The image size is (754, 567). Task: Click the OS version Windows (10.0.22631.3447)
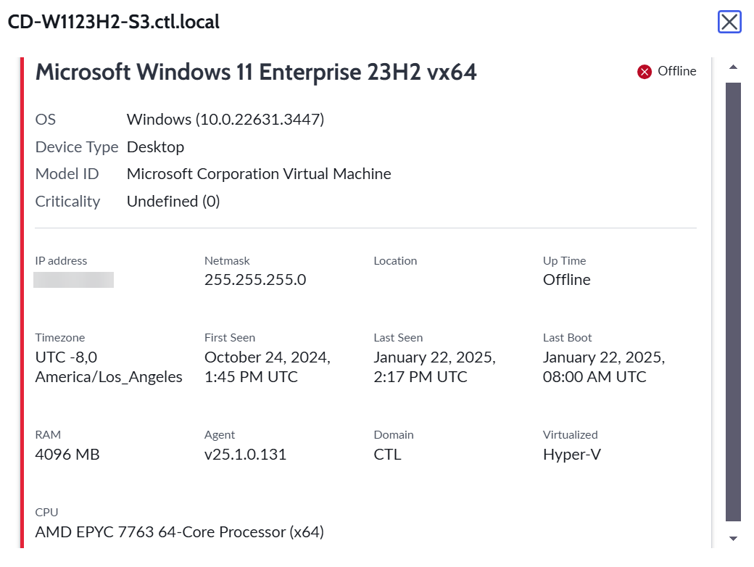(x=225, y=119)
